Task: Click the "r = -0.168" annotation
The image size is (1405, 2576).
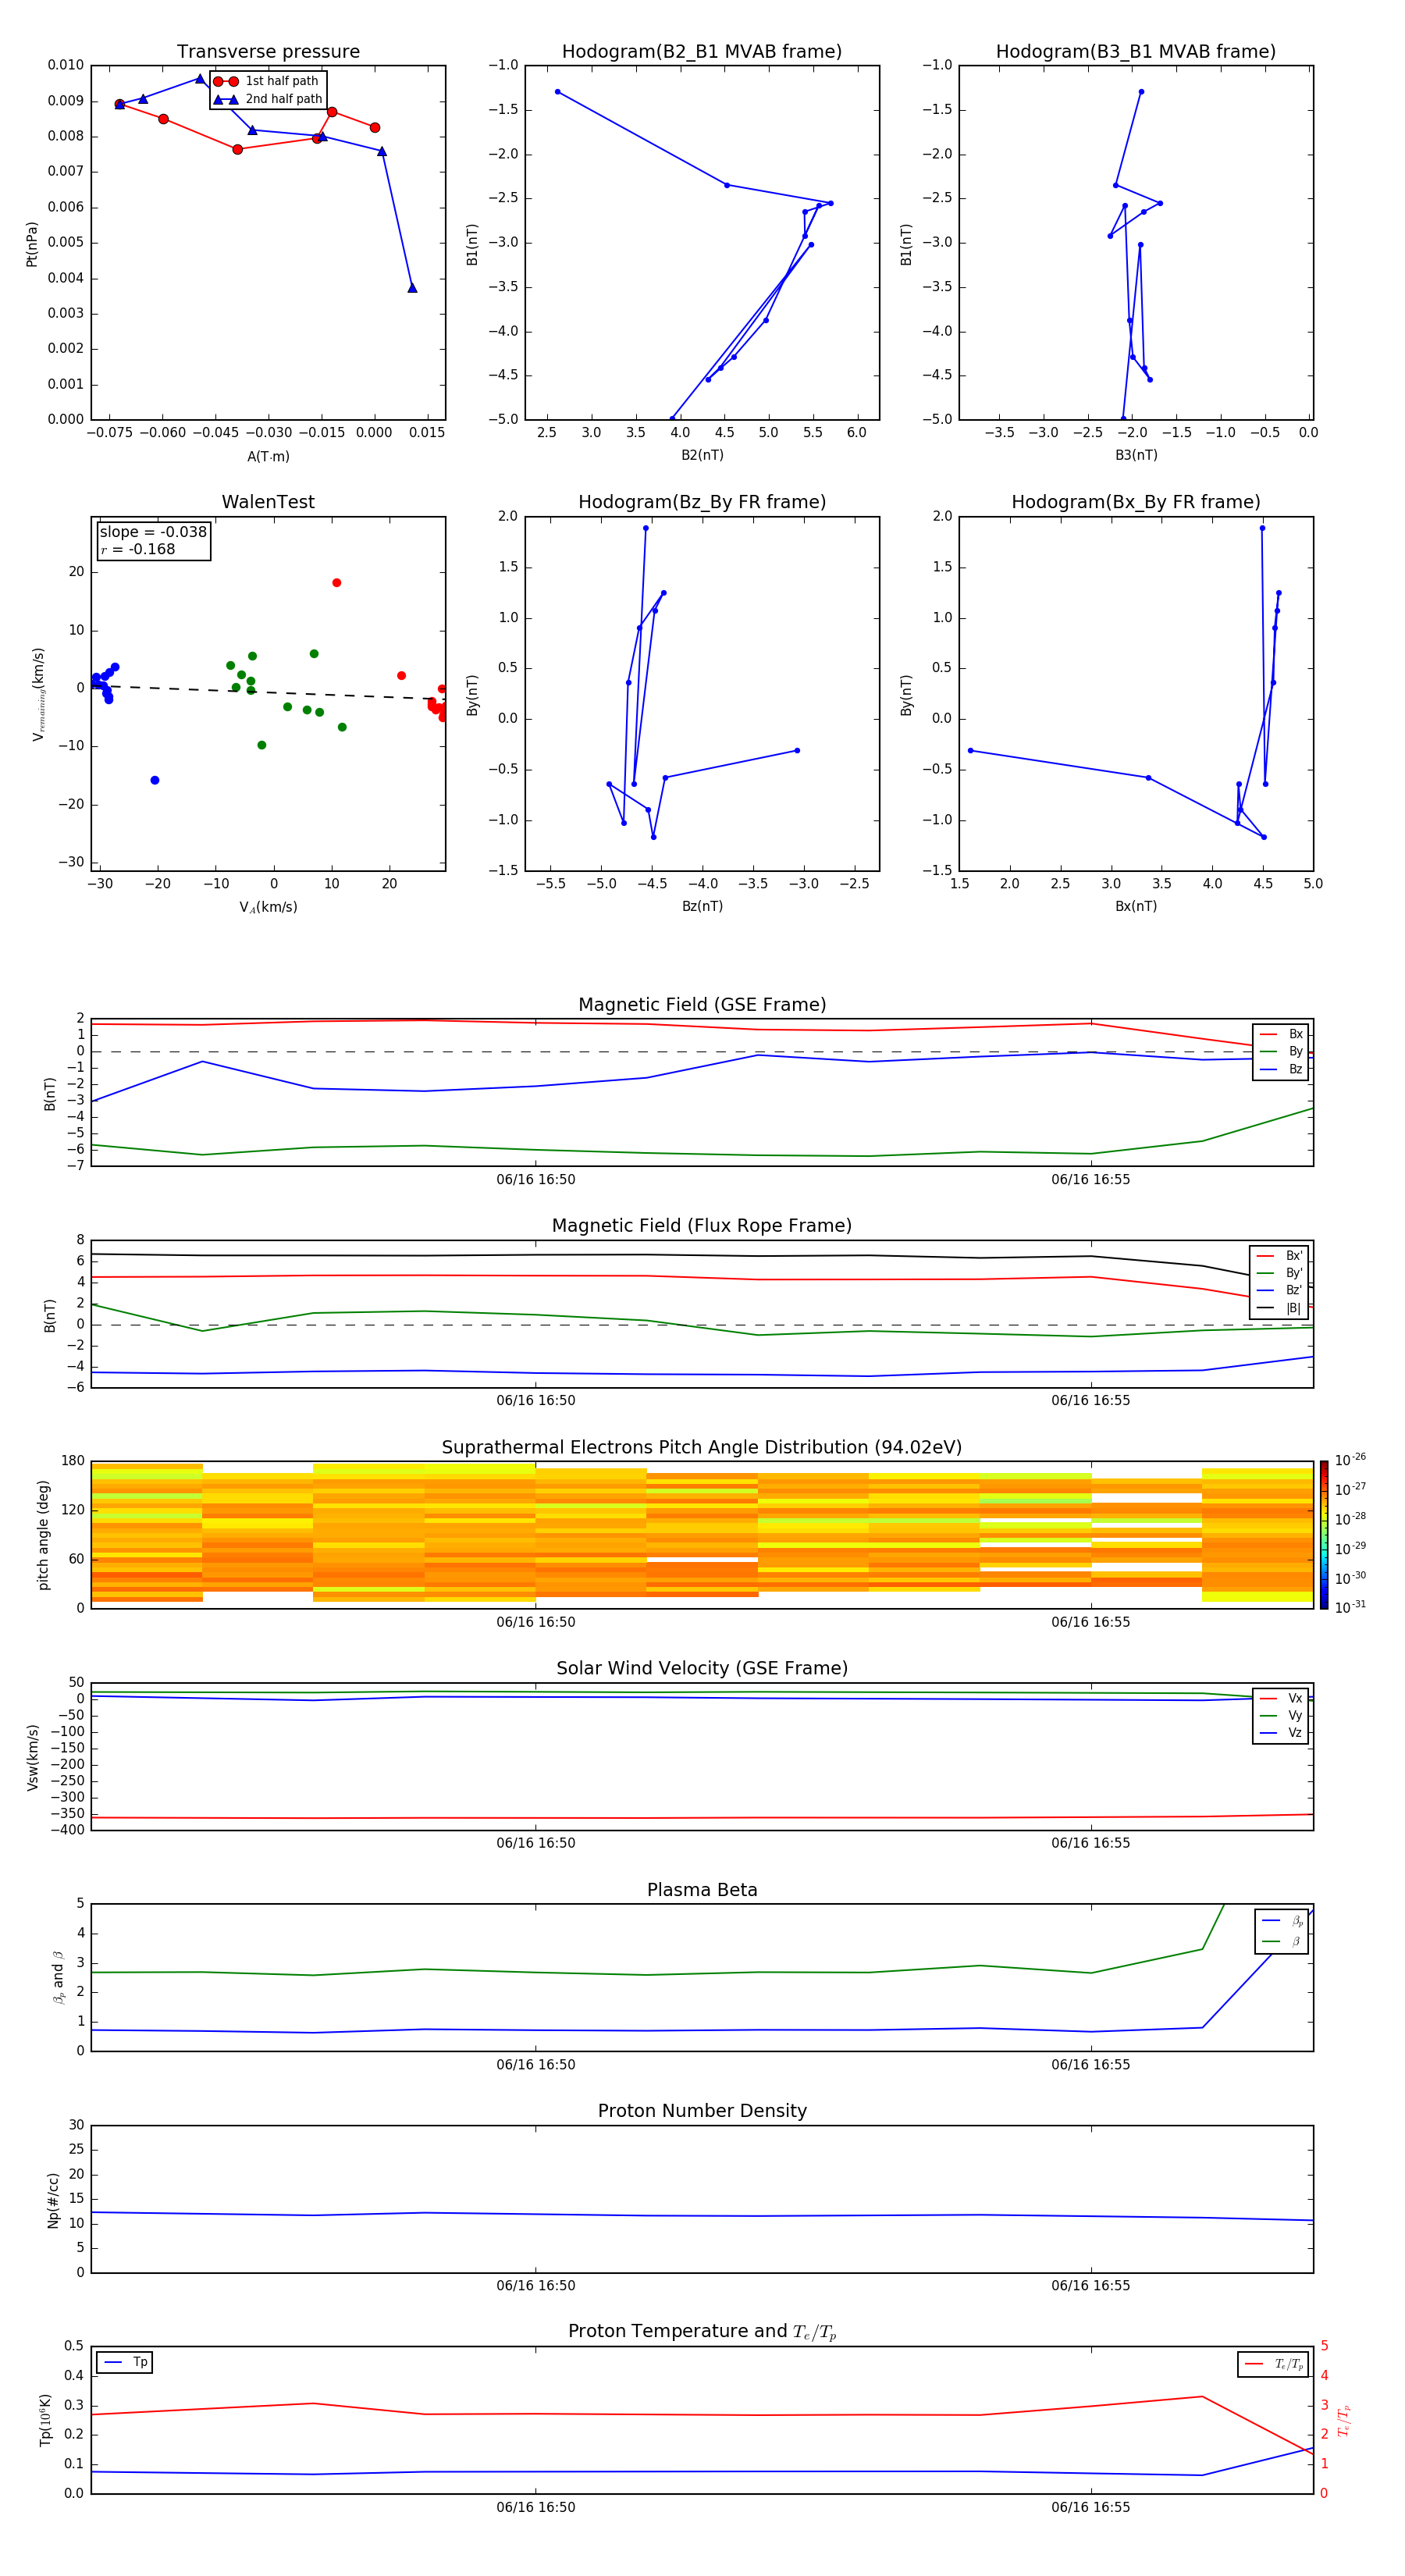Action: tap(138, 549)
